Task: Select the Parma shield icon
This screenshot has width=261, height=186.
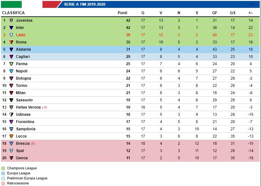Action: click(x=11, y=64)
